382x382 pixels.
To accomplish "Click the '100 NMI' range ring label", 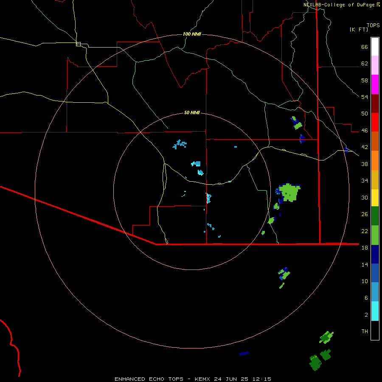I will click(192, 34).
